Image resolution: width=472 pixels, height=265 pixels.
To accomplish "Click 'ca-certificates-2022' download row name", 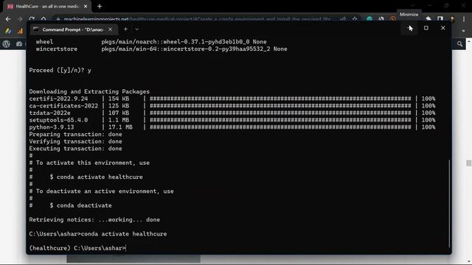I will pyautogui.click(x=63, y=106).
